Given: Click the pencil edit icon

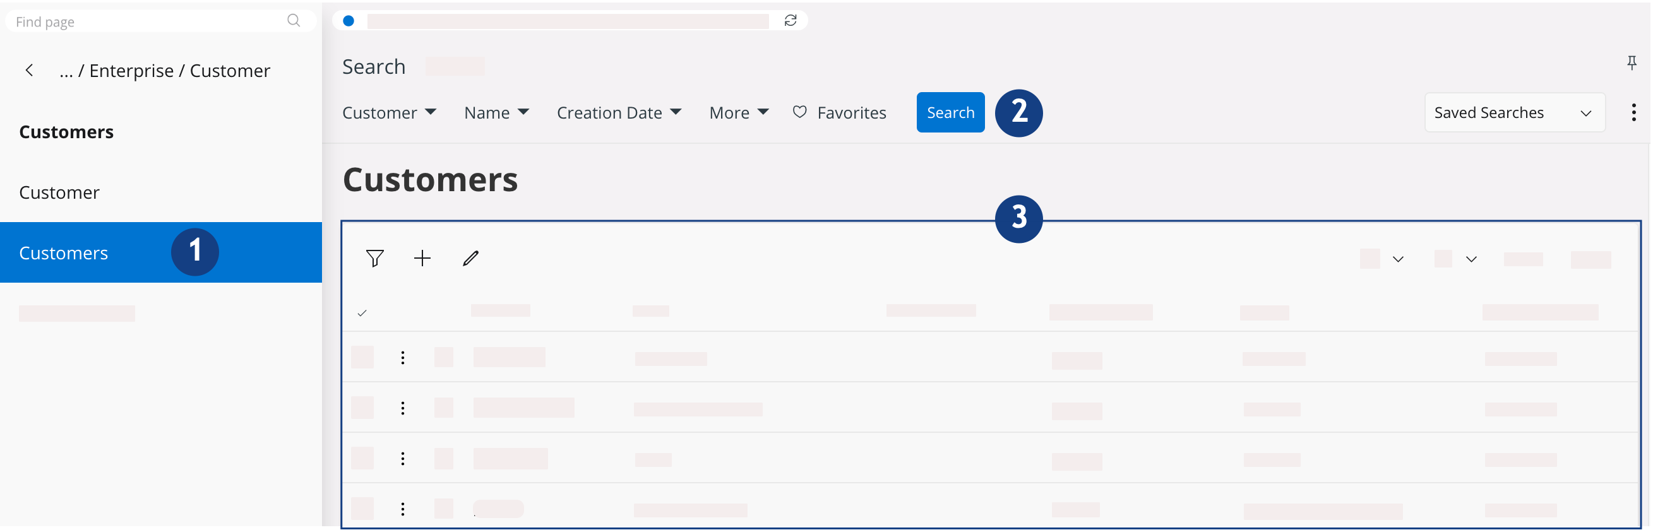Looking at the screenshot, I should point(470,258).
